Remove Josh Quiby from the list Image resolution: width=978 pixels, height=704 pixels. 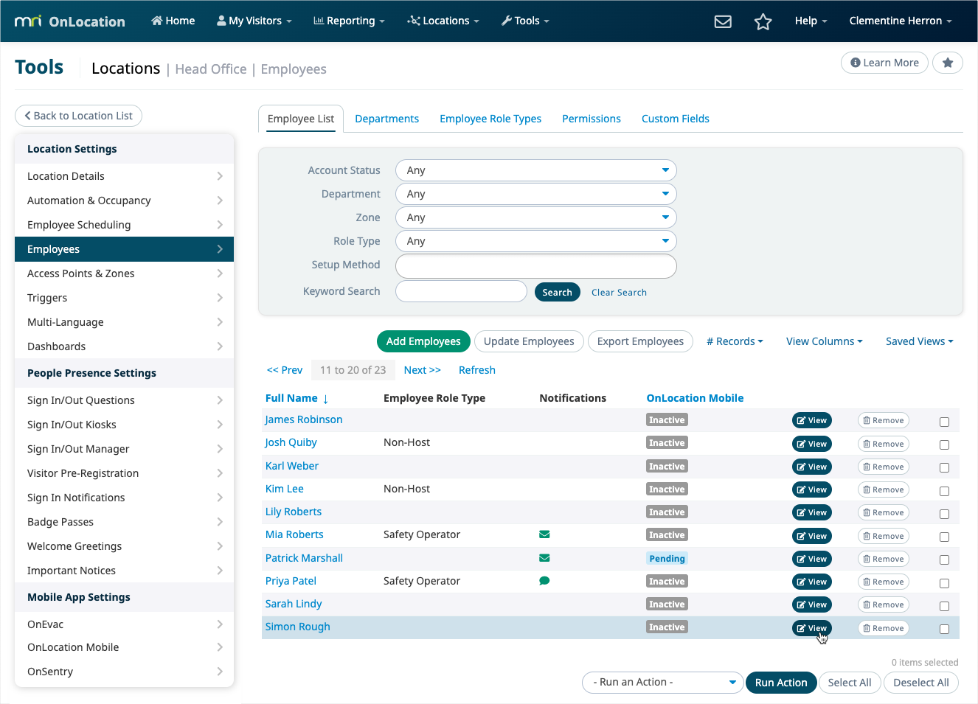point(883,444)
